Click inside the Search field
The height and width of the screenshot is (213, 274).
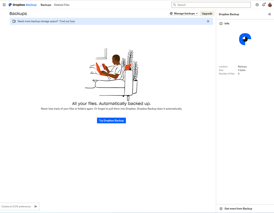click(x=206, y=4)
